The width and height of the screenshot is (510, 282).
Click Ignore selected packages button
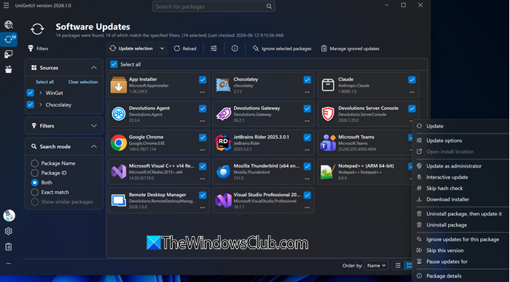282,49
